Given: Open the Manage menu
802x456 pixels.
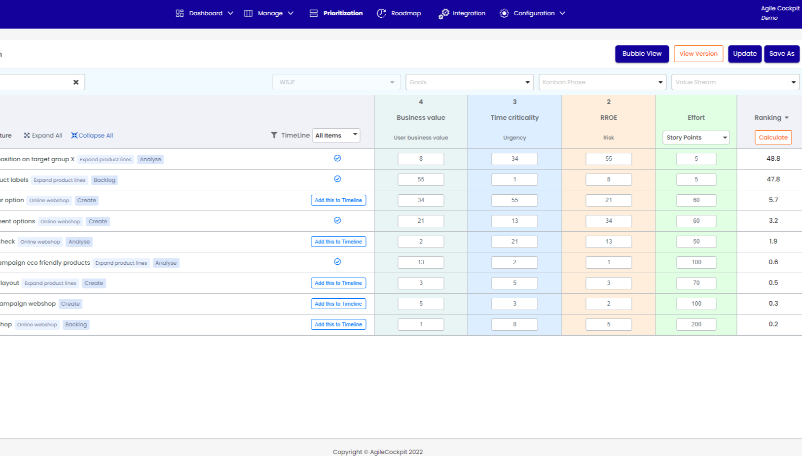Looking at the screenshot, I should pos(270,13).
